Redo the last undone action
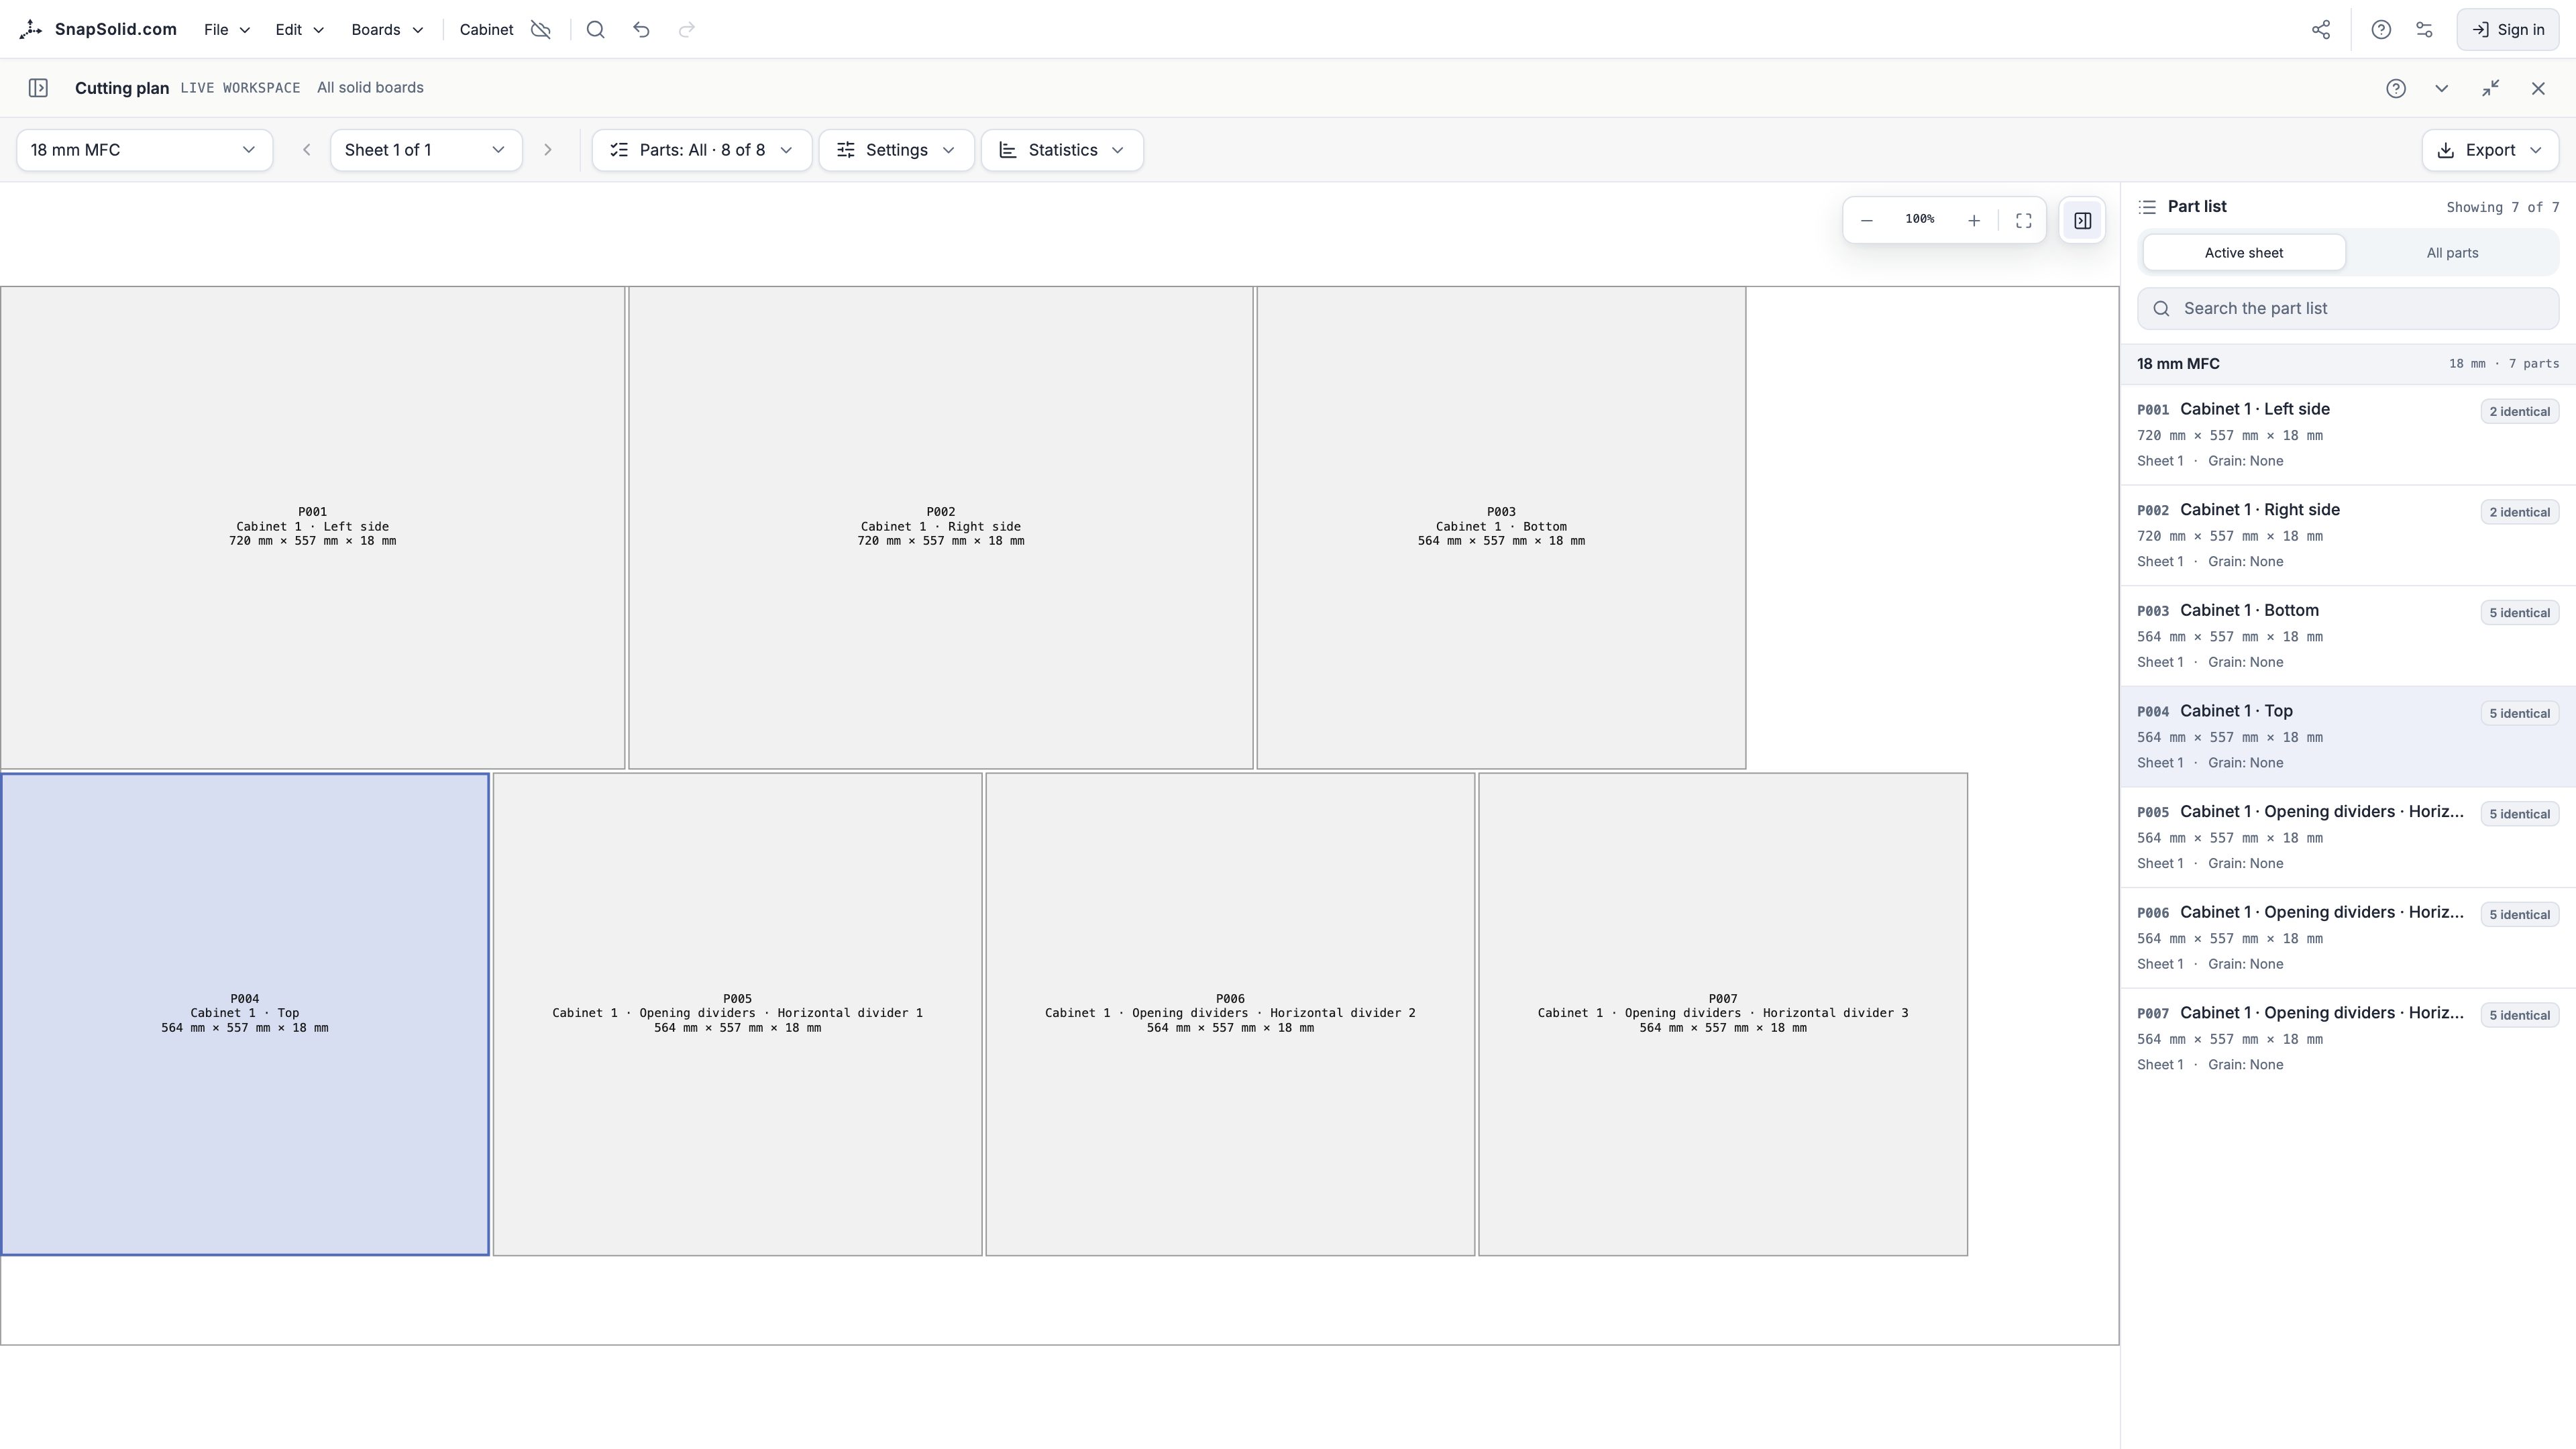2576x1449 pixels. [x=687, y=29]
